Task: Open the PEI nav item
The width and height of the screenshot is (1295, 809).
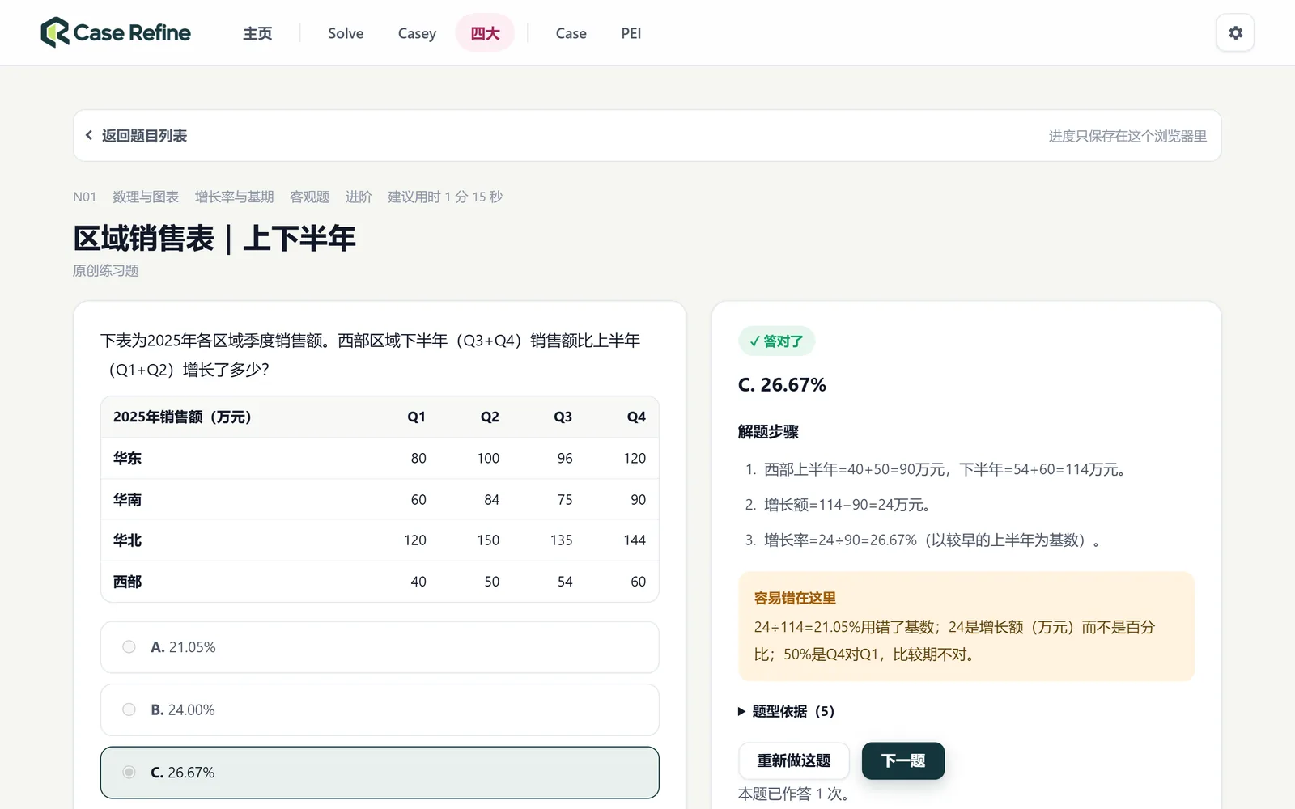Action: coord(631,33)
